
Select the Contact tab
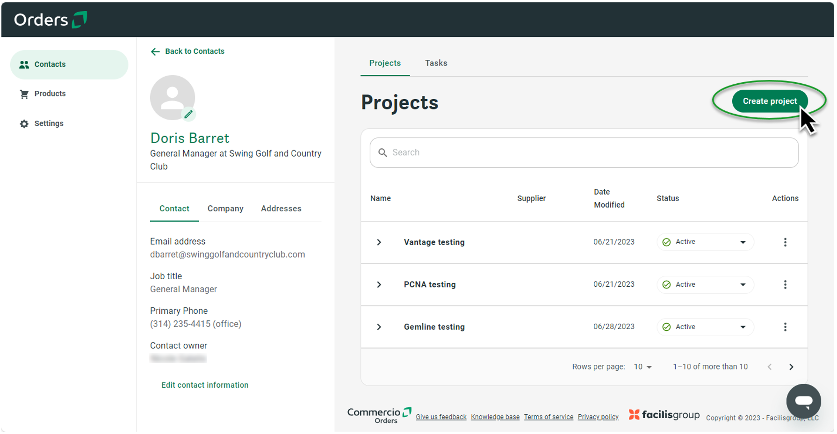click(174, 209)
